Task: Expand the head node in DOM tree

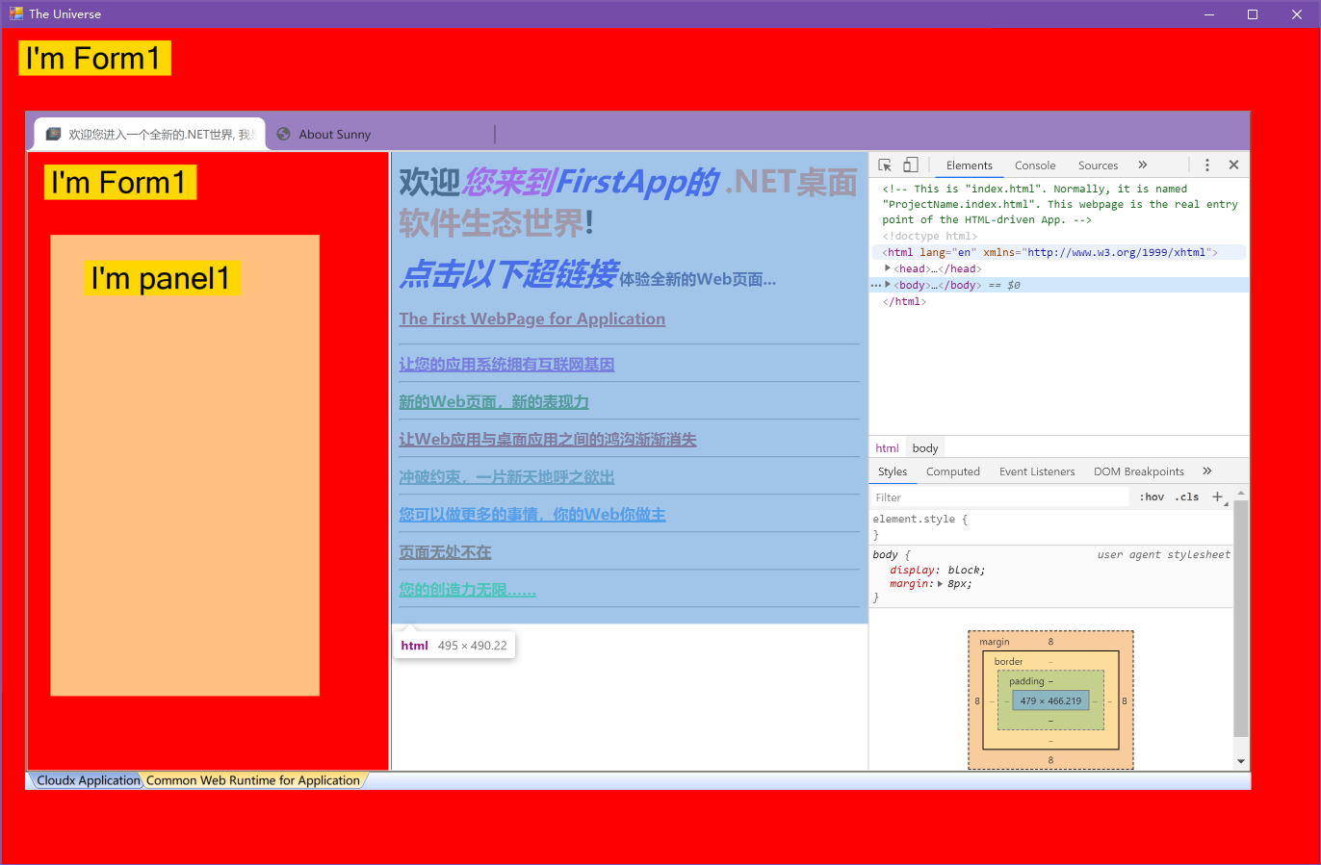Action: coord(888,268)
